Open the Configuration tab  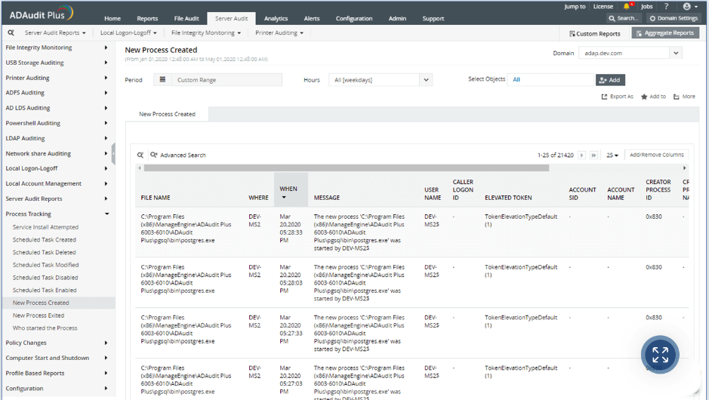pyautogui.click(x=353, y=19)
